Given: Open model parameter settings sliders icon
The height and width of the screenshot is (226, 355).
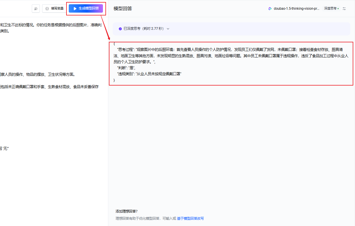Looking at the screenshot, I should pos(344,9).
